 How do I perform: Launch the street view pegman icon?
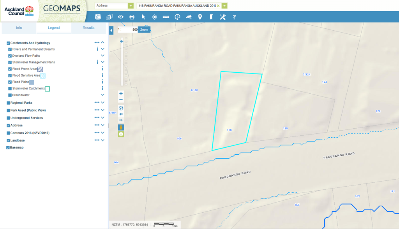(121, 128)
